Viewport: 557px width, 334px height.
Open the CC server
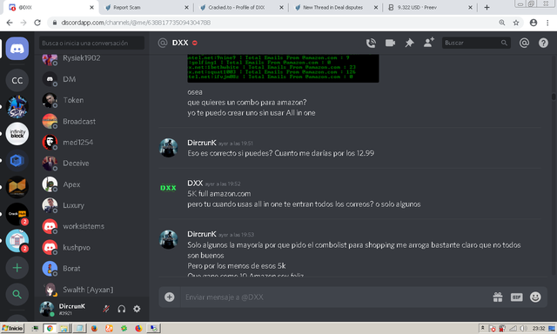click(17, 81)
